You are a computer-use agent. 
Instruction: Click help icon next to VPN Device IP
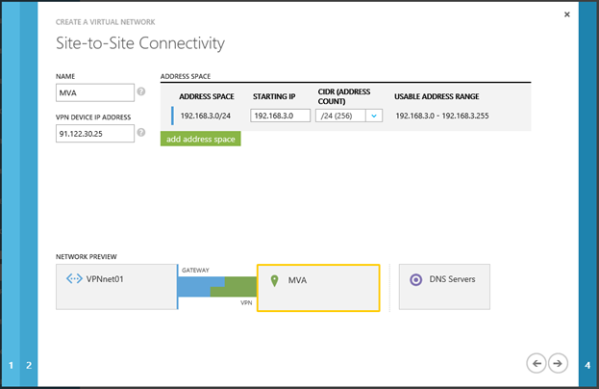pyautogui.click(x=141, y=133)
